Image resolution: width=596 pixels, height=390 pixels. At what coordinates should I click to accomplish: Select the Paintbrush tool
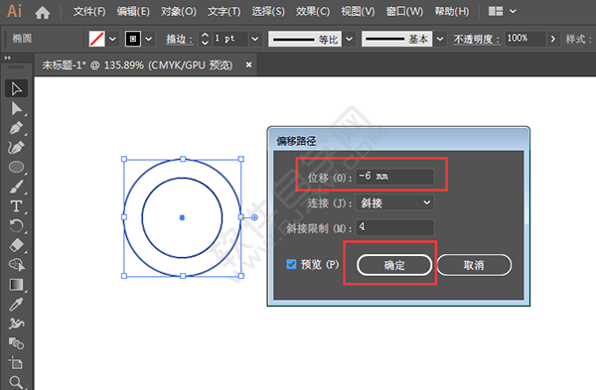[16, 187]
